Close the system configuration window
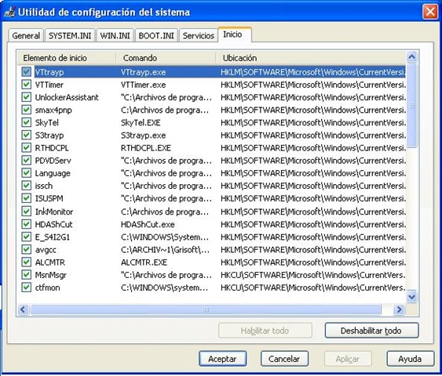This screenshot has width=442, height=376. pyautogui.click(x=430, y=12)
